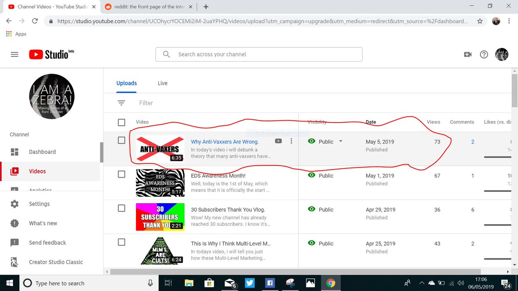Click the What's new badge icon

pyautogui.click(x=14, y=223)
